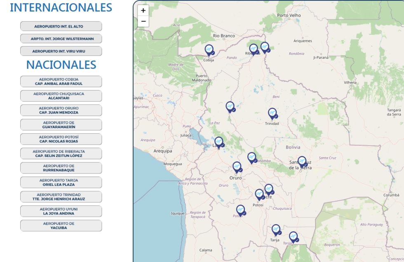Viewport: 404px width, 262px height.
Task: Select the Yacuiba marker southeast of Tarija
Action: (x=293, y=237)
